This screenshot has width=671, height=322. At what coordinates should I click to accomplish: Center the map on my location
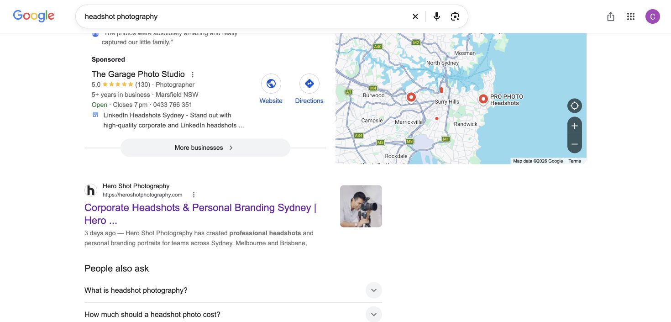(575, 106)
